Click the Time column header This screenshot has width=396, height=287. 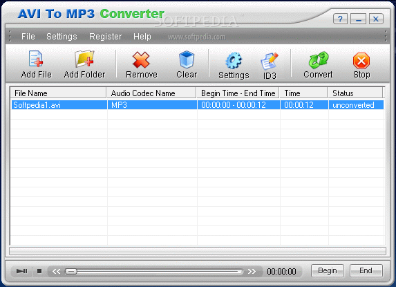tap(303, 93)
